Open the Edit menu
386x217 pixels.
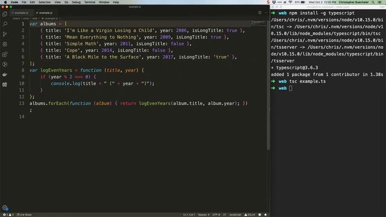coord(32,2)
